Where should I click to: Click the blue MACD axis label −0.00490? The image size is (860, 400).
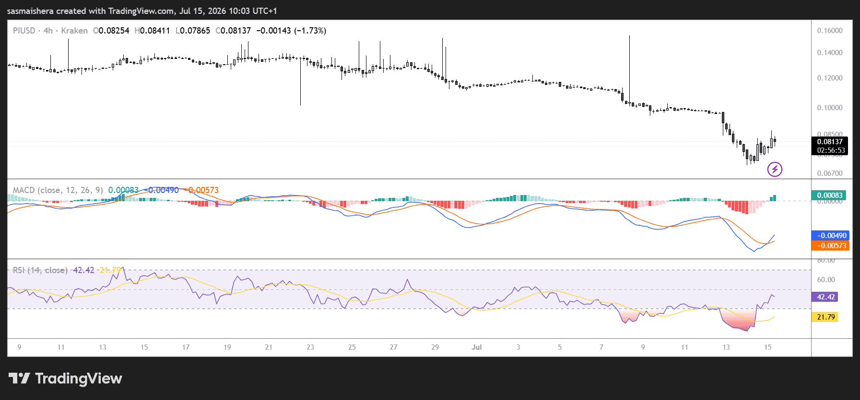(x=830, y=236)
